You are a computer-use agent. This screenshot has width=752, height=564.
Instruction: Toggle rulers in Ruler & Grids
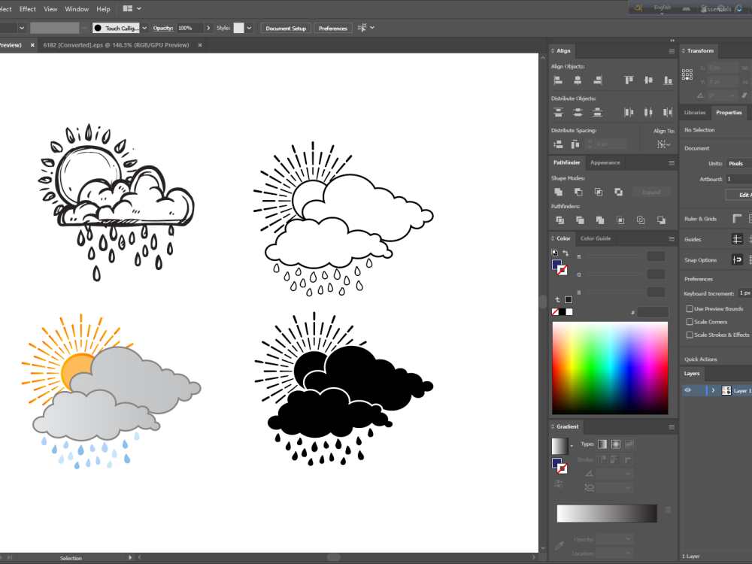point(737,219)
